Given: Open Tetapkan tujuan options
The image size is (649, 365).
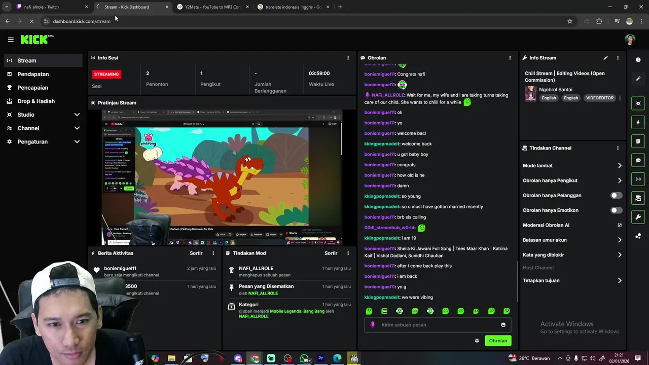Looking at the screenshot, I should pos(572,280).
